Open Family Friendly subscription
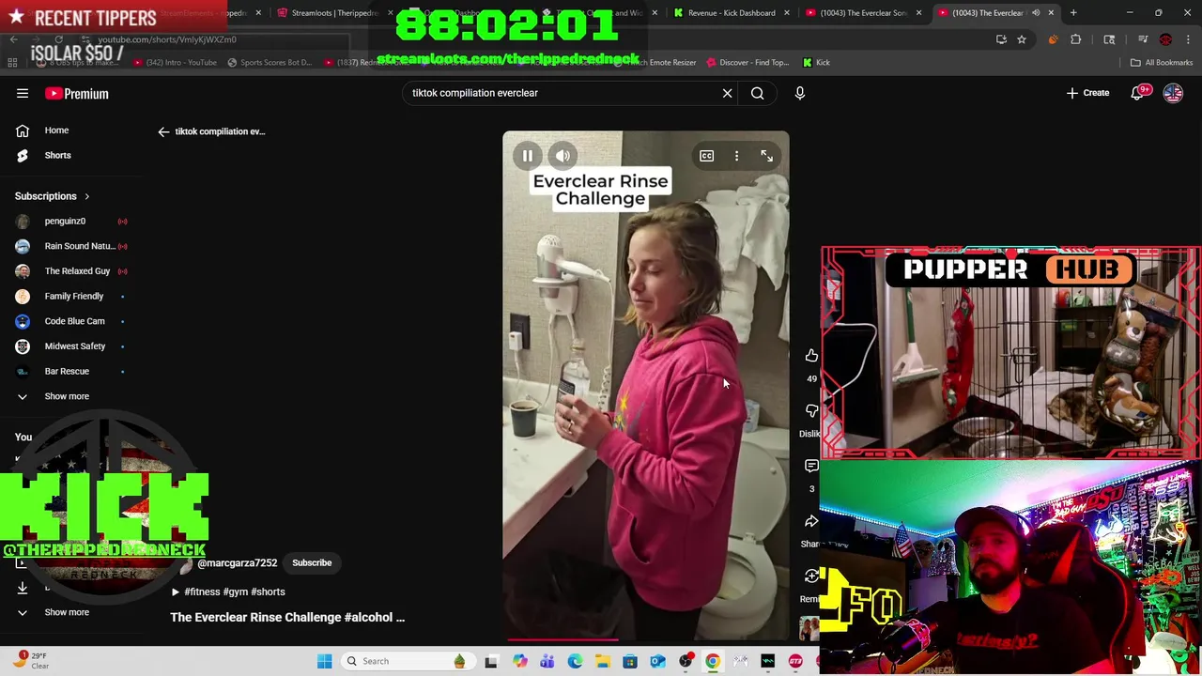 click(73, 297)
